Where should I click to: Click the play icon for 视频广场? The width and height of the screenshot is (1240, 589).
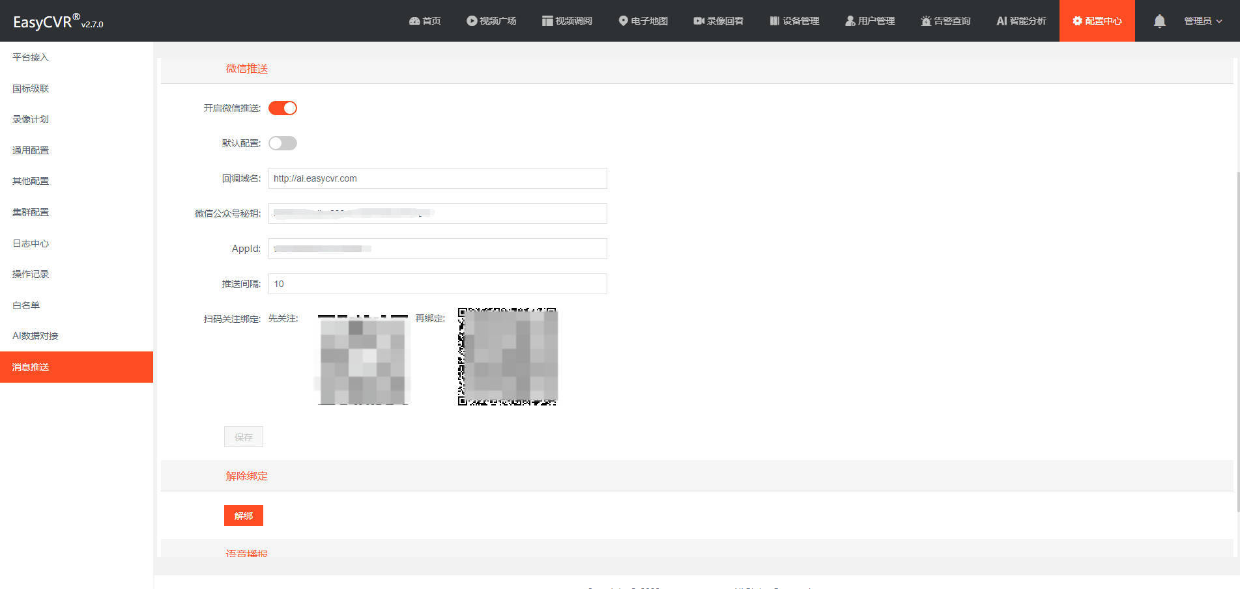[x=472, y=21]
